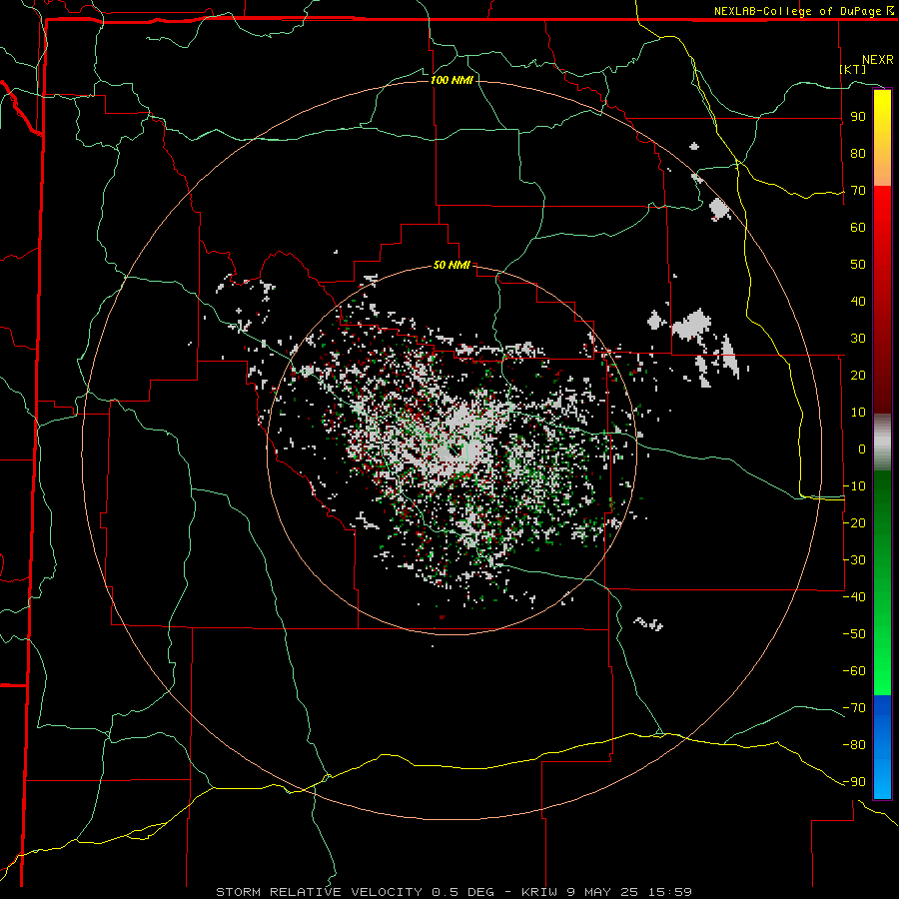Click the NEXR label above the color scale
This screenshot has height=899, width=899.
pos(878,60)
